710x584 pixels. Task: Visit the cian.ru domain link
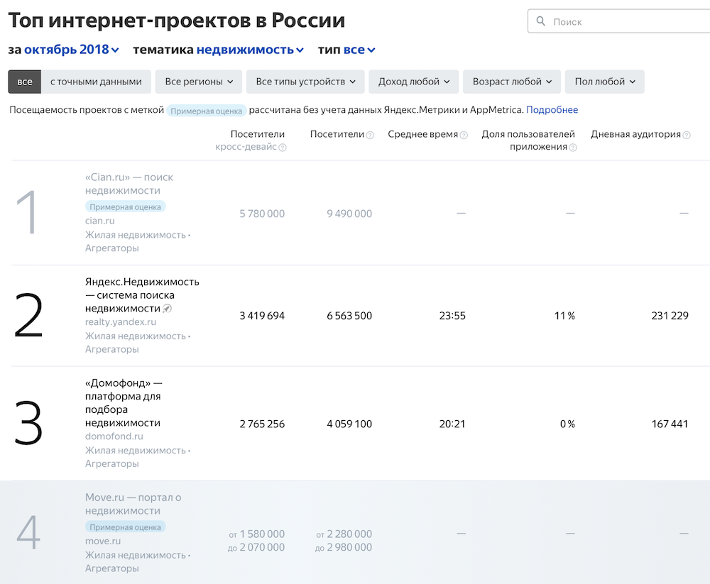(x=100, y=221)
